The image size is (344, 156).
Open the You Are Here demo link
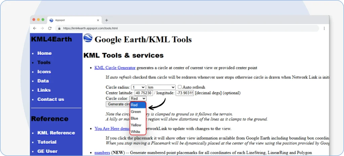coord(113,129)
